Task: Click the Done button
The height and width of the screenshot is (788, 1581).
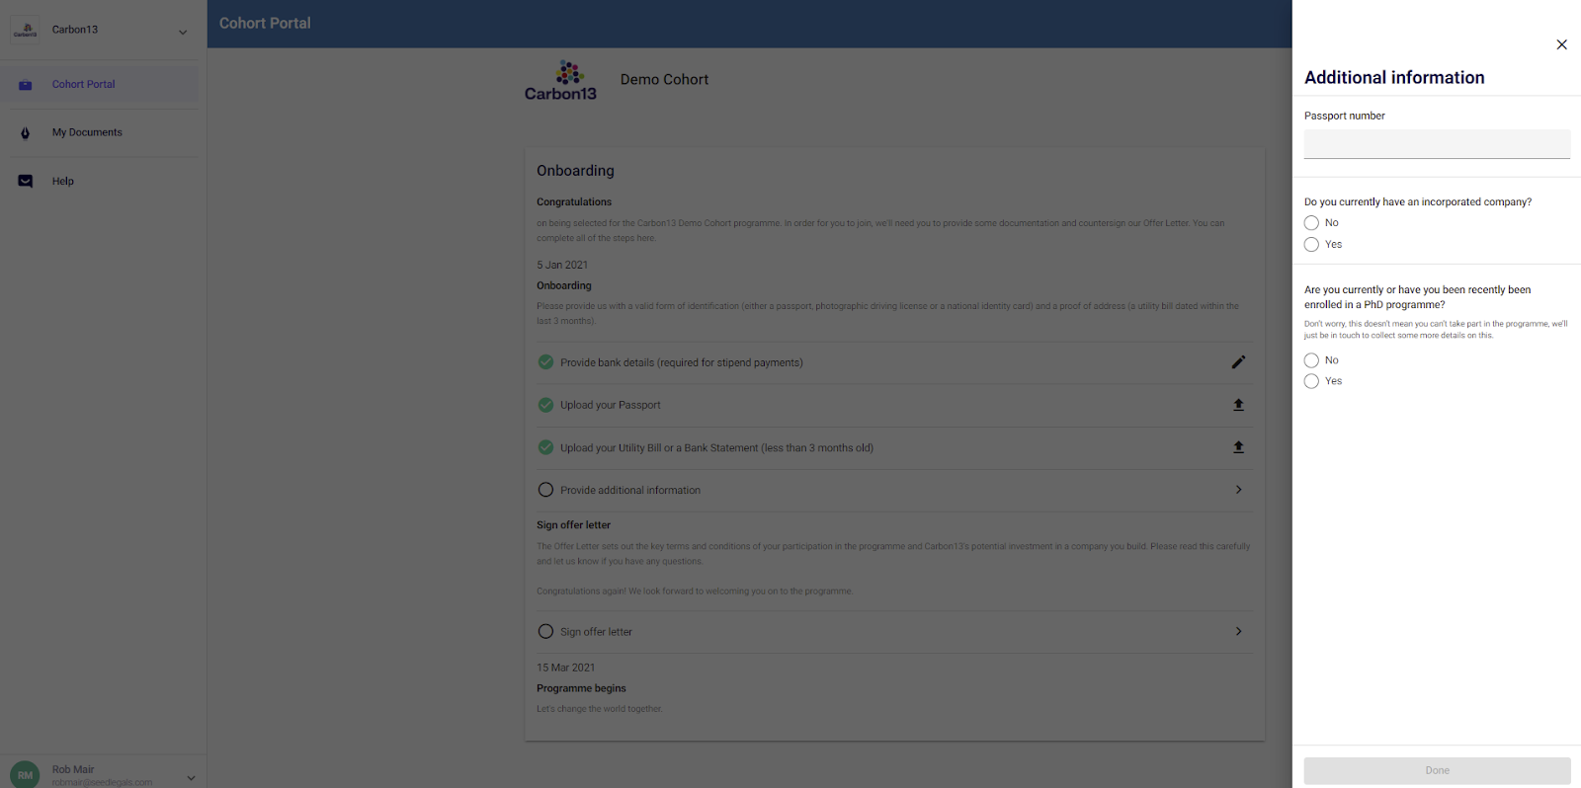Action: (x=1437, y=770)
